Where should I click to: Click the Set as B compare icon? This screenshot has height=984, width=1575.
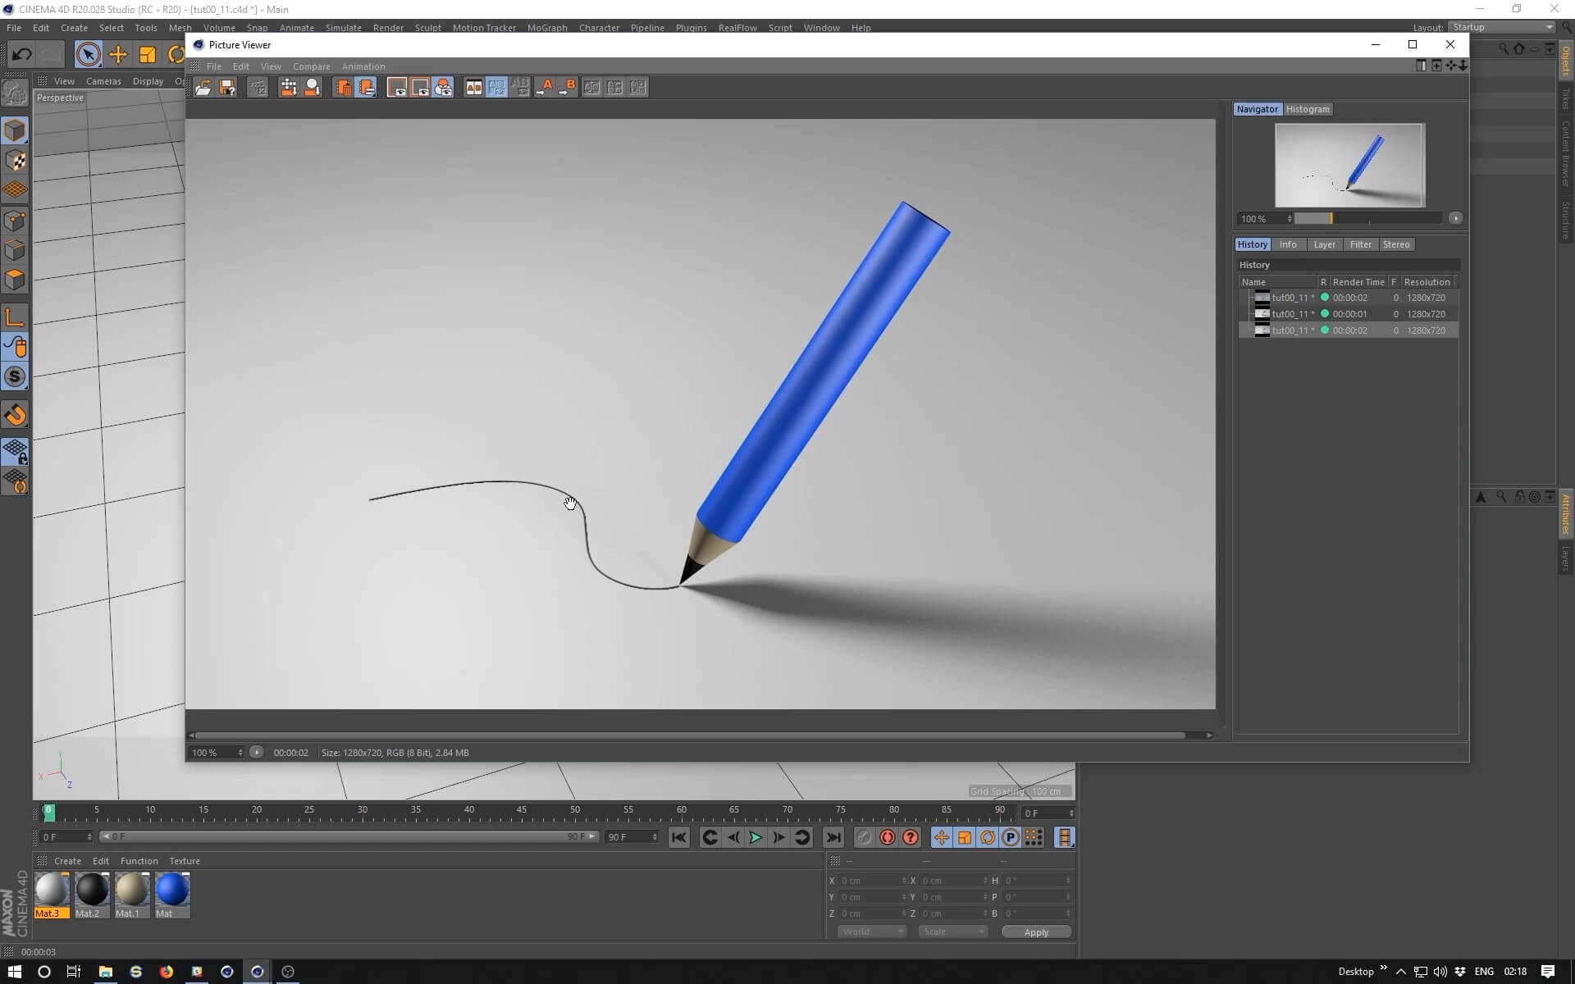coord(568,88)
